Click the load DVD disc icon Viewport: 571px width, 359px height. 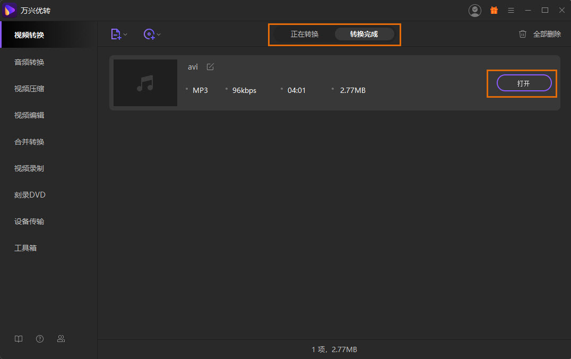(x=149, y=34)
